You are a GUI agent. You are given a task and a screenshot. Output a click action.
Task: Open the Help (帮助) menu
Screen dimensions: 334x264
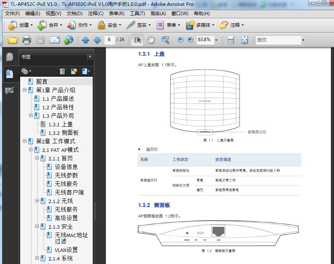click(202, 14)
